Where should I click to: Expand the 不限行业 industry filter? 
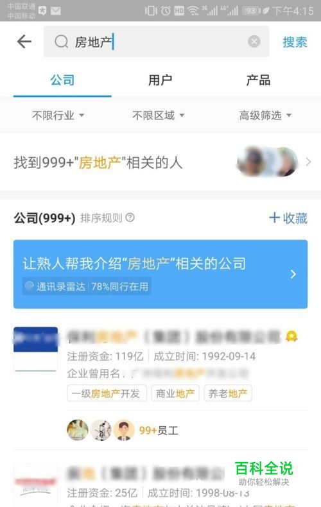[58, 115]
